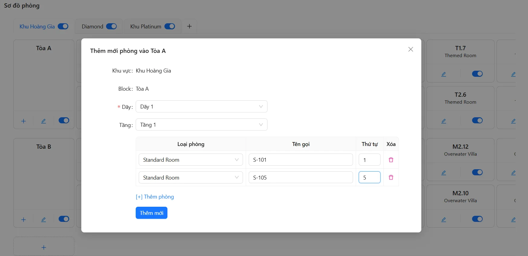Click the [+] Thêm phòng link
Screen dimensions: 528x256
click(155, 197)
